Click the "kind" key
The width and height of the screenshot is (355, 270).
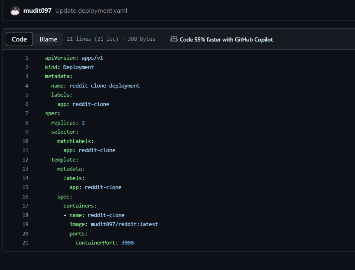click(51, 67)
